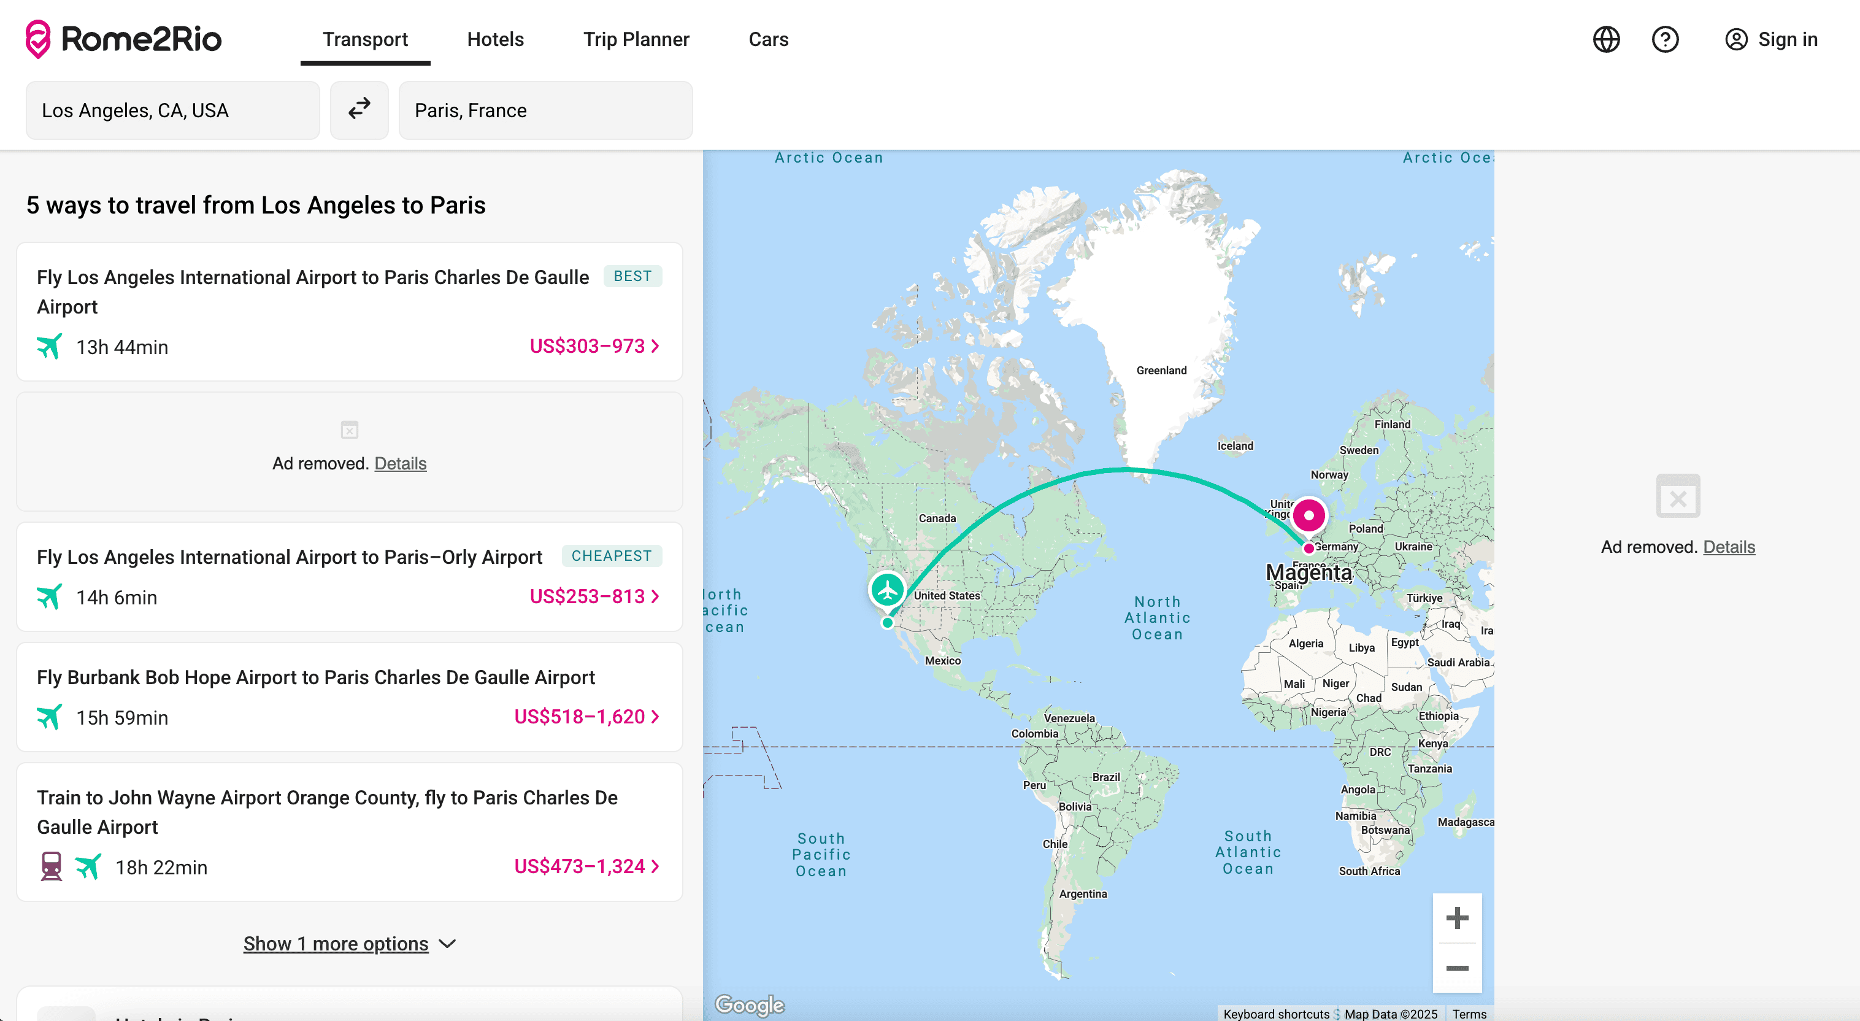
Task: Click Sign in
Action: (1771, 39)
